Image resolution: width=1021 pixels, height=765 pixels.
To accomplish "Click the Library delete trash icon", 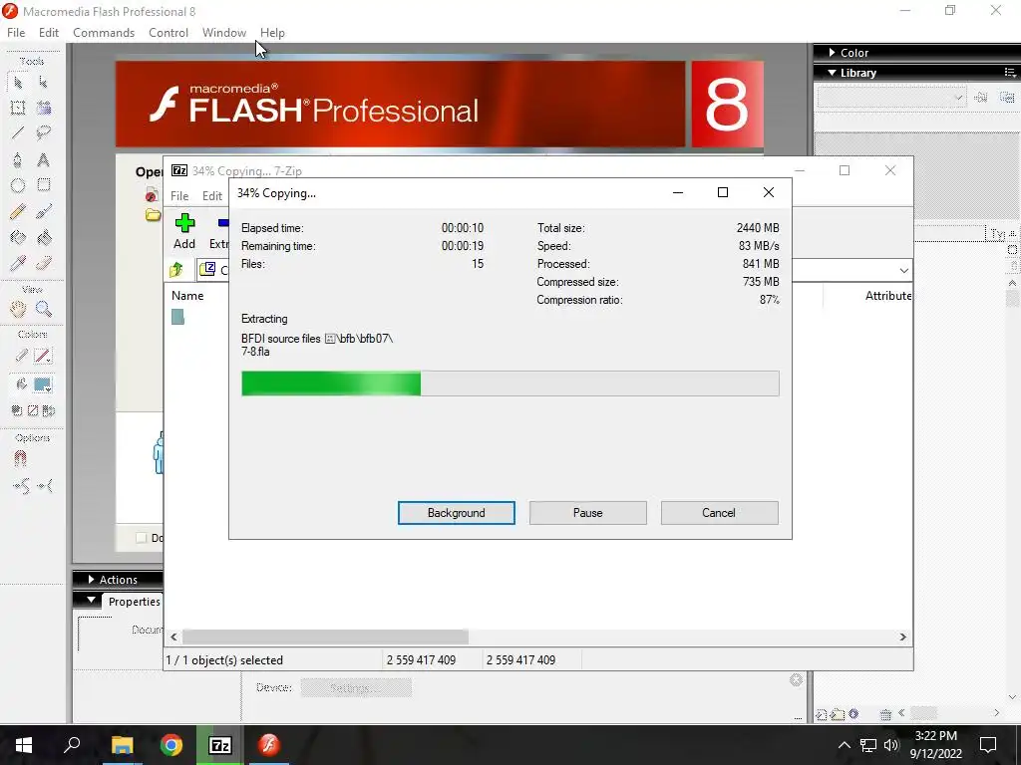I will pos(885,714).
